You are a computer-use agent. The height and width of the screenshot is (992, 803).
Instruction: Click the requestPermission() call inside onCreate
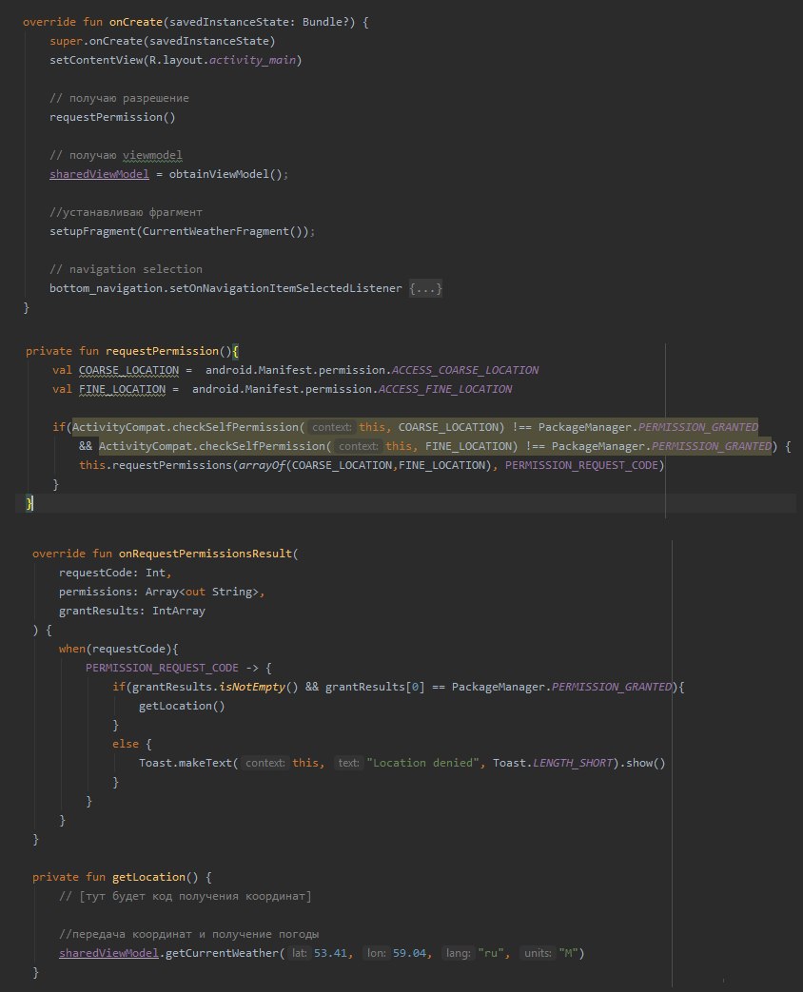pyautogui.click(x=112, y=117)
